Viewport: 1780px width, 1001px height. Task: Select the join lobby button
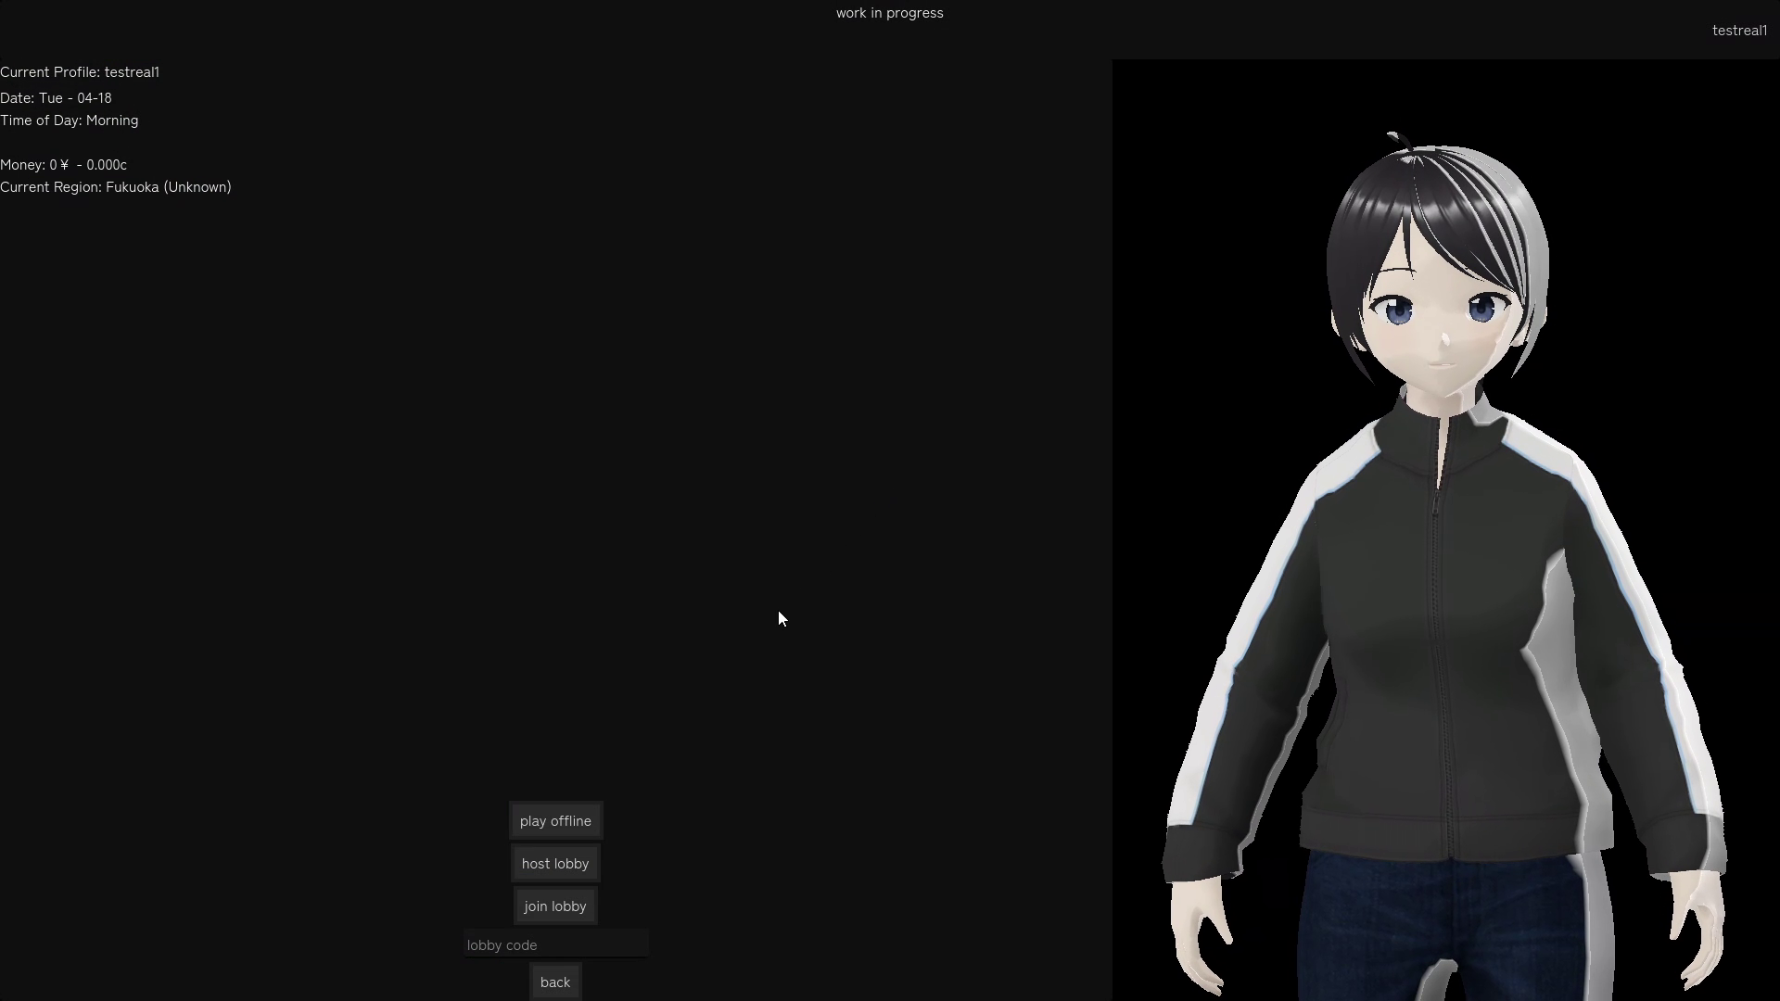(x=555, y=906)
